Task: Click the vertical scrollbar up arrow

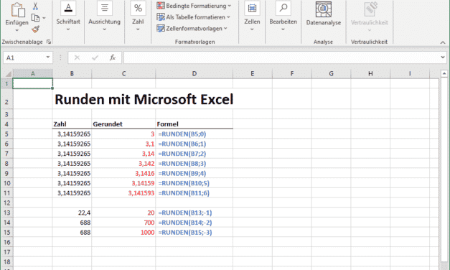Action: click(444, 74)
